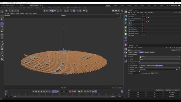Go to end of animation
Screen dimensions: 181x102
tap(49, 92)
